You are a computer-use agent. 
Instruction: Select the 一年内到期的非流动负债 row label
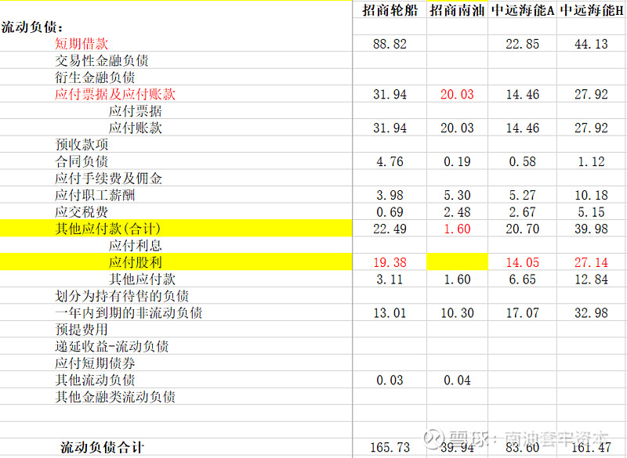(x=129, y=312)
